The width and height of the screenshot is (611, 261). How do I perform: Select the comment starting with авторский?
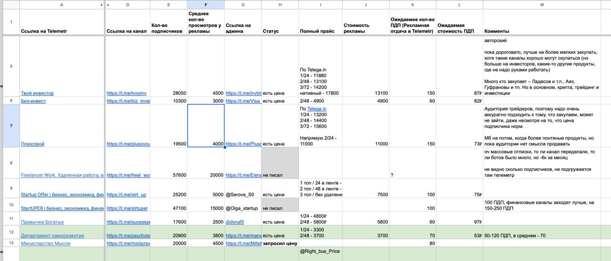[x=542, y=66]
